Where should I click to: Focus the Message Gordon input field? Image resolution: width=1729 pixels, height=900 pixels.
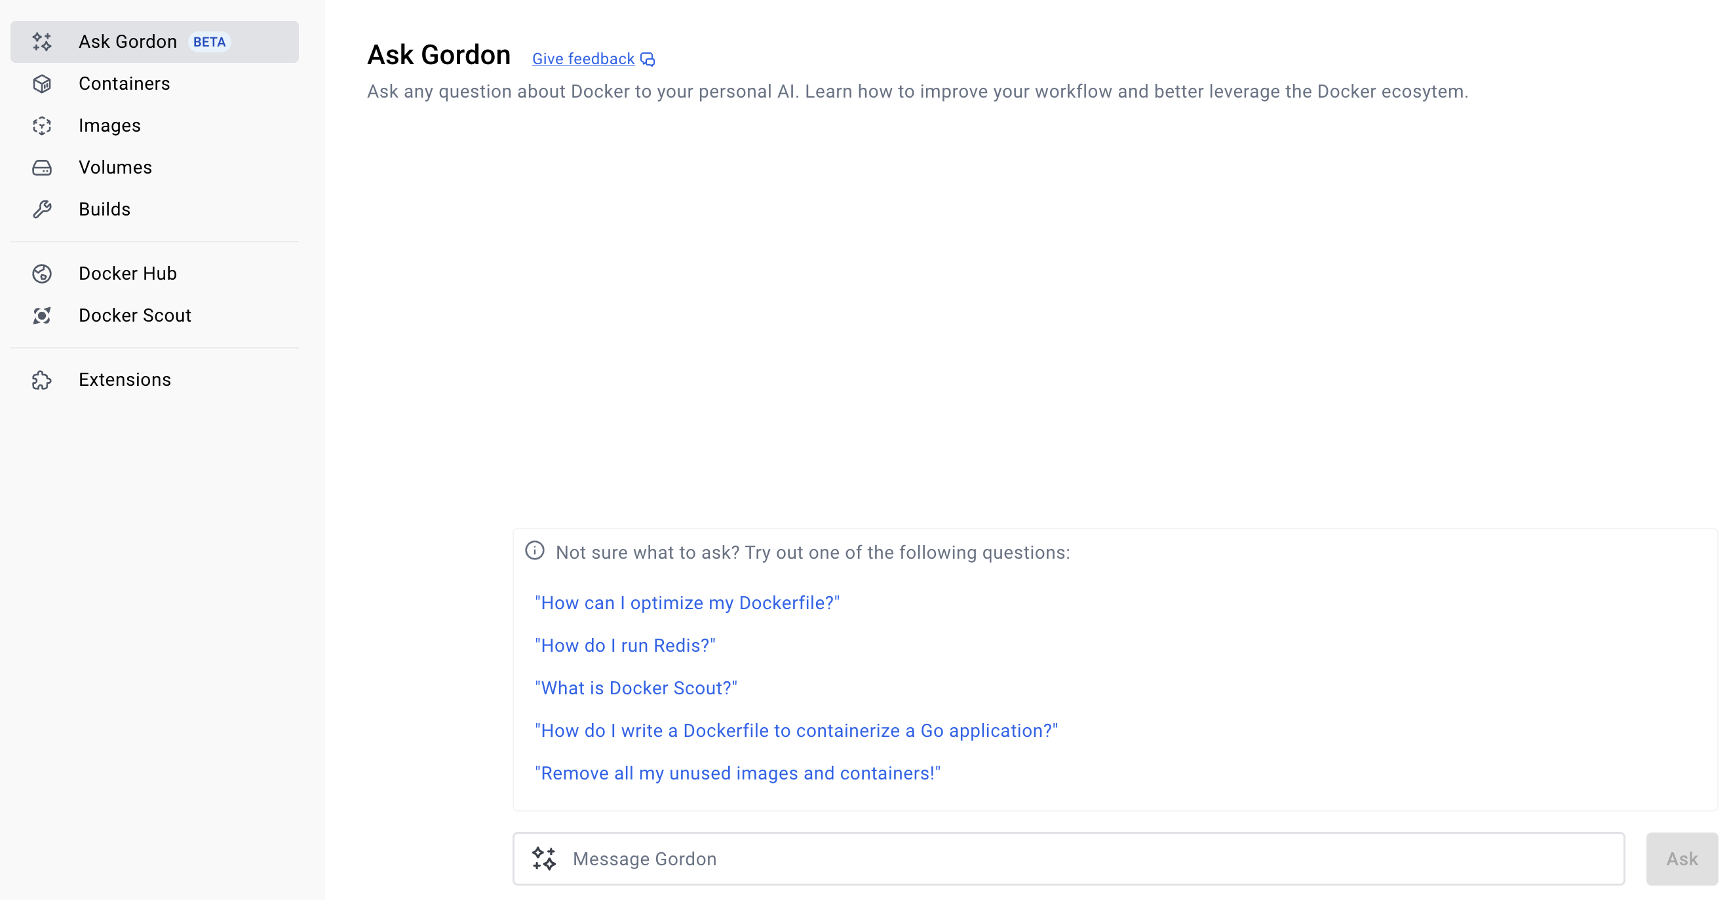(x=1068, y=859)
